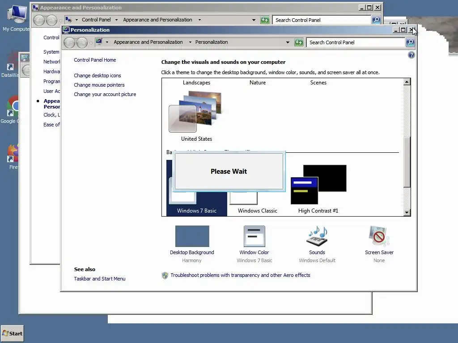
Task: Open Control Panel Home link
Action: 95,60
